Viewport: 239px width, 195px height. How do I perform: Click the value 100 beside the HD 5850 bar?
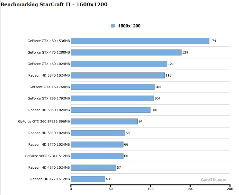pyautogui.click(x=154, y=110)
